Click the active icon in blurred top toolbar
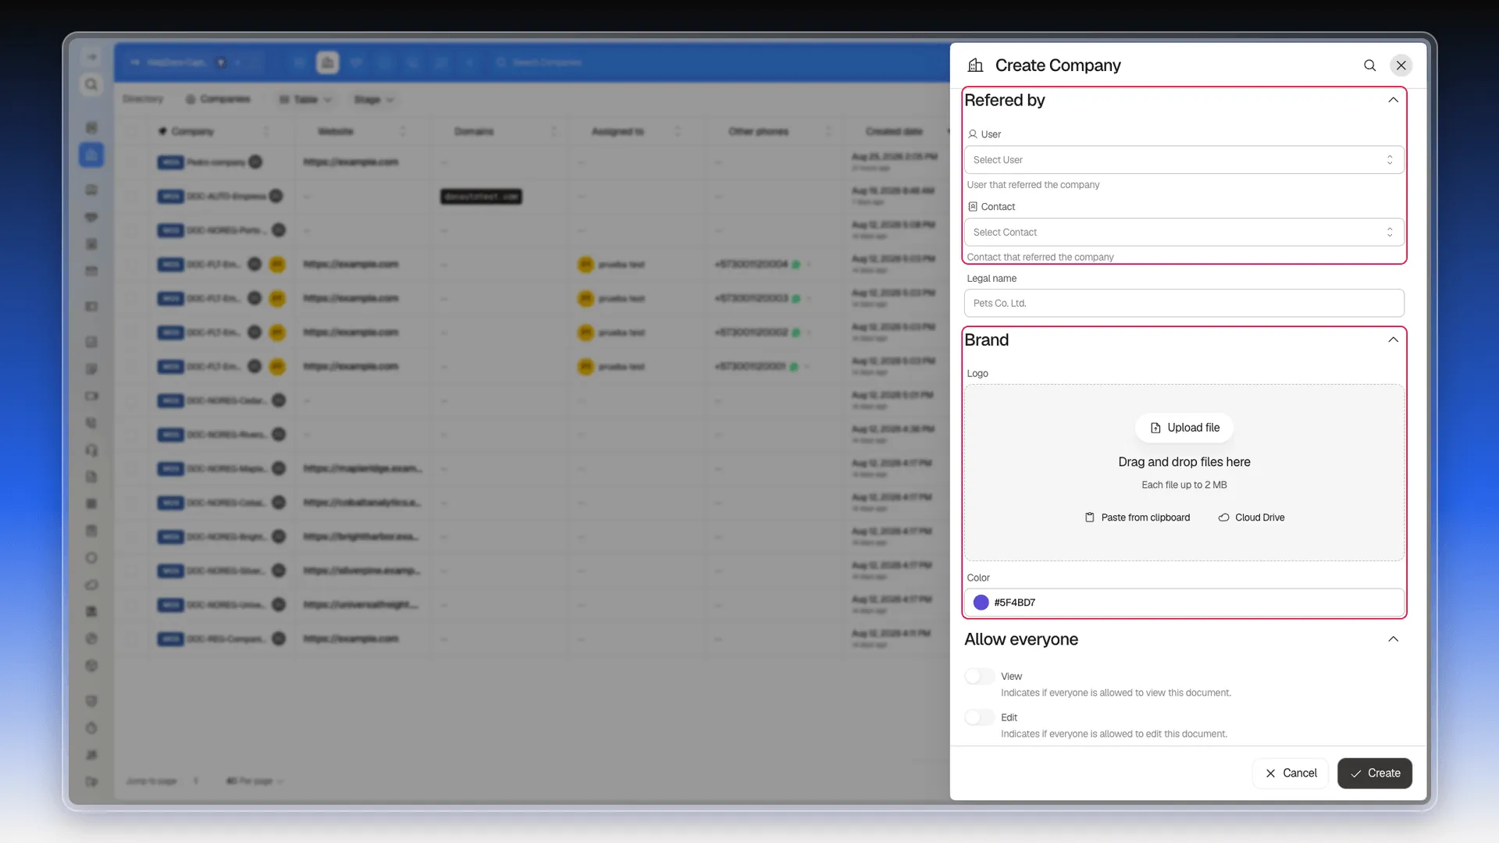The width and height of the screenshot is (1499, 843). coord(328,62)
